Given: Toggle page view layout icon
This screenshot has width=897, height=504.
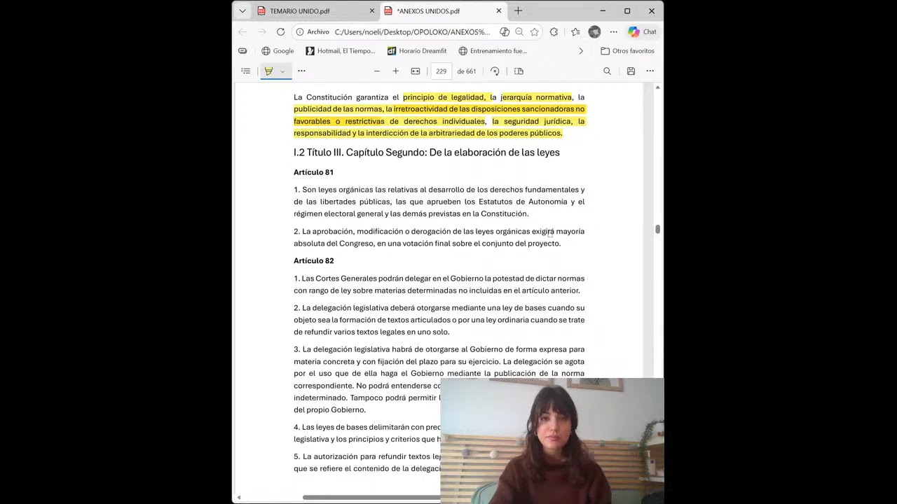Looking at the screenshot, I should (x=519, y=71).
